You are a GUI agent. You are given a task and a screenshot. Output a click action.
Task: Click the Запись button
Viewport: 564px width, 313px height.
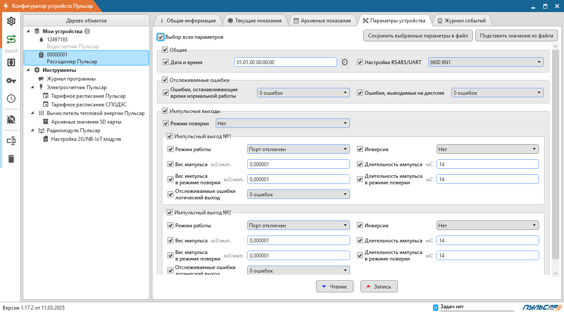click(379, 286)
